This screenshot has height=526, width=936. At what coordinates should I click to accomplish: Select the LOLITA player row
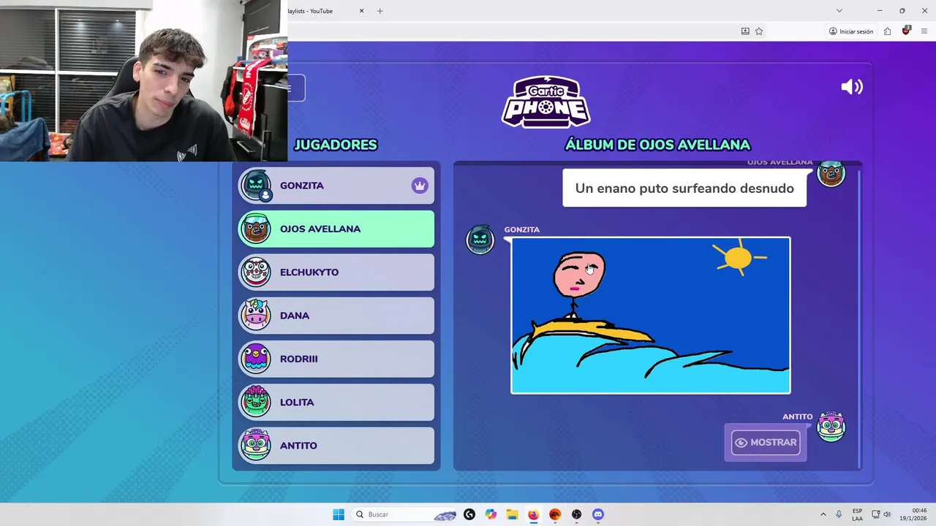[336, 402]
